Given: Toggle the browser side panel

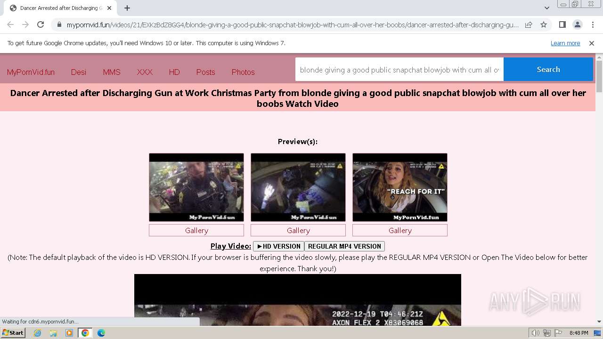Looking at the screenshot, I should click(x=562, y=24).
